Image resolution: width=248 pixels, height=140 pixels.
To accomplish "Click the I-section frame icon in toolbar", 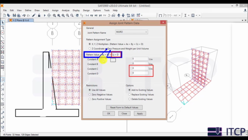I will point(185,15).
